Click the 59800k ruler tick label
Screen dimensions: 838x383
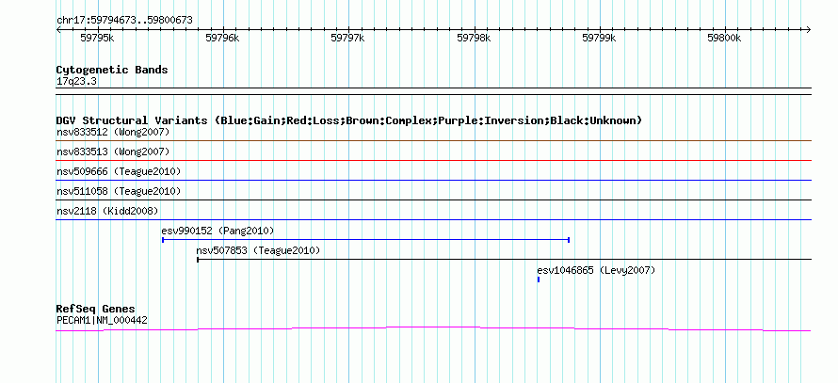724,38
